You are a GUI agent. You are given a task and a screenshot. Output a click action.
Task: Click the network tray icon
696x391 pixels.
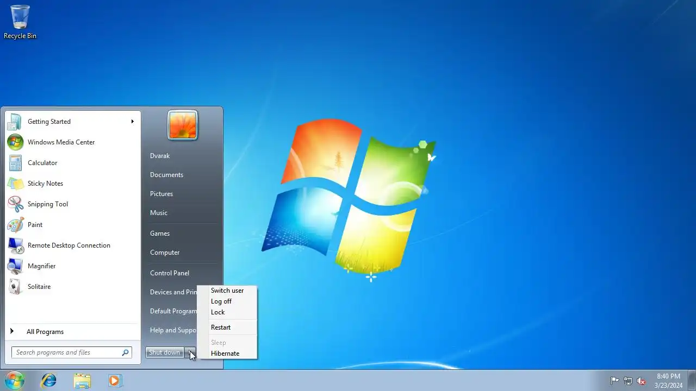coord(628,381)
